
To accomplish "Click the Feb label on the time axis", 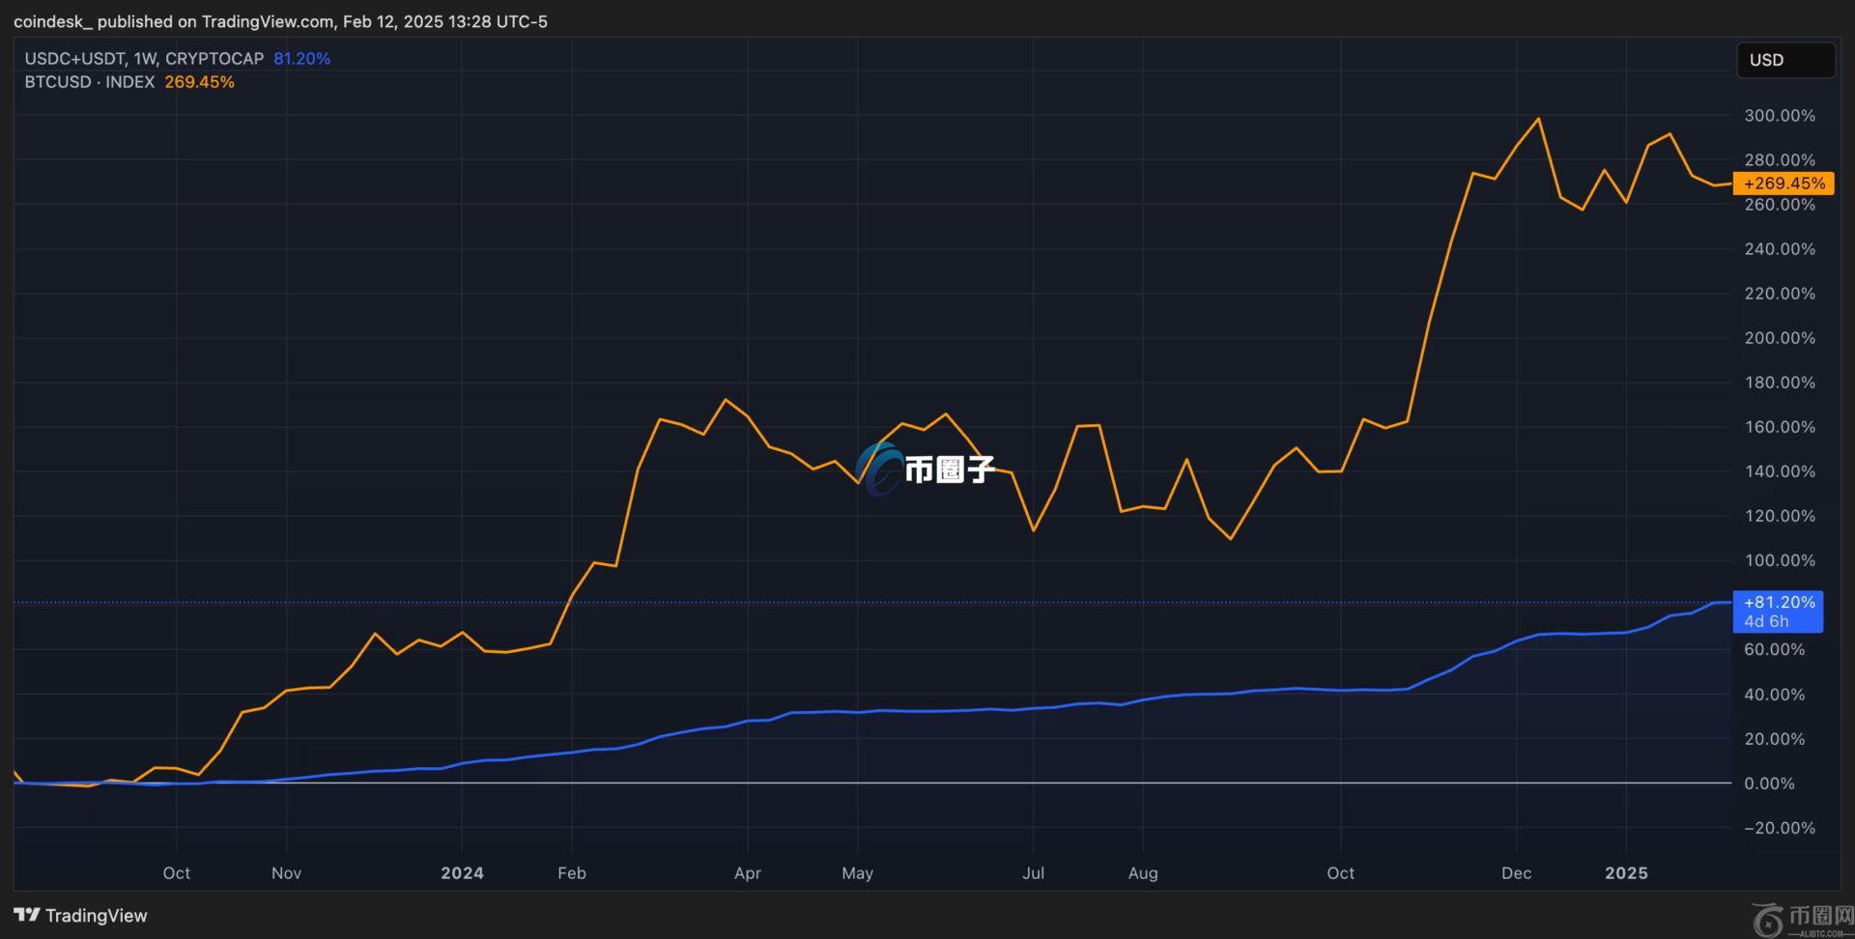I will point(572,873).
